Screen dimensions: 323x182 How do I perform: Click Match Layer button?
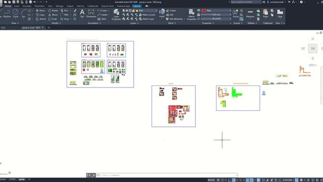coord(146,19)
